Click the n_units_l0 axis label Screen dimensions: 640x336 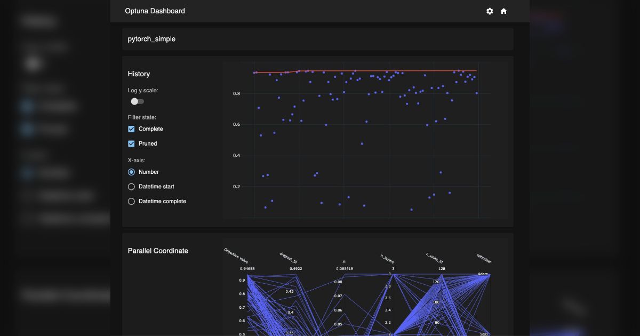435,258
